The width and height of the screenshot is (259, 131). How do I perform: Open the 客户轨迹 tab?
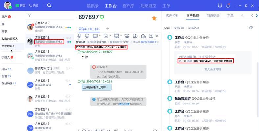click(x=193, y=16)
